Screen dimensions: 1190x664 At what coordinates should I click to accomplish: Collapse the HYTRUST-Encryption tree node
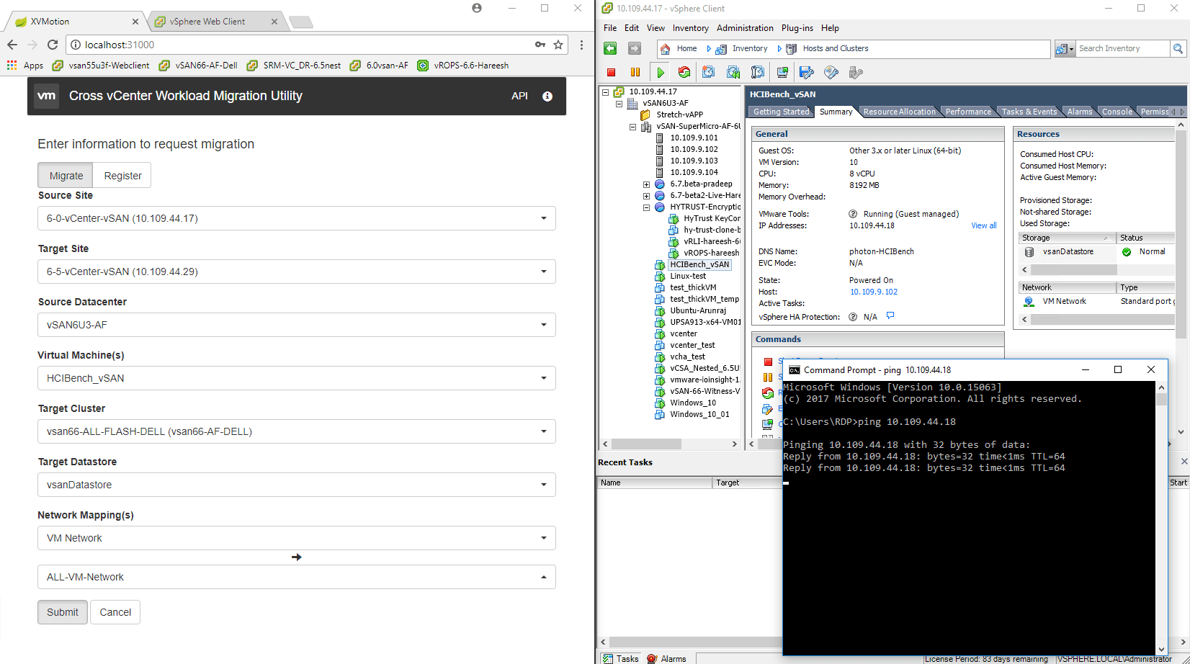tap(646, 207)
